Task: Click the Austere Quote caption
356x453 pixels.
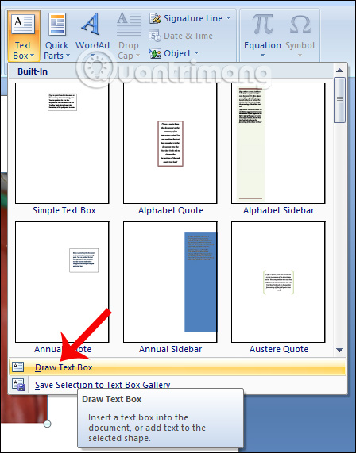Action: click(279, 349)
